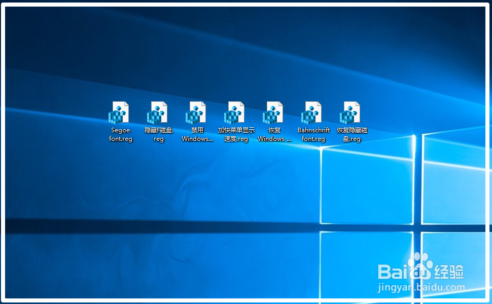Click the file name label "隐藏F磁盘.reg"

[x=159, y=134]
